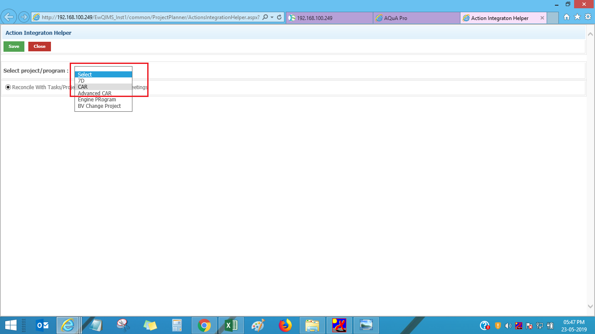Screen dimensions: 595x334
Task: Select Advanced CAR project option
Action: [103, 93]
